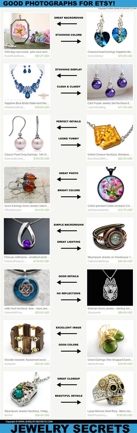The image size is (137, 433).
Task: Click the Chained Heart Earrings Sapphire photo
Action: 110,31
